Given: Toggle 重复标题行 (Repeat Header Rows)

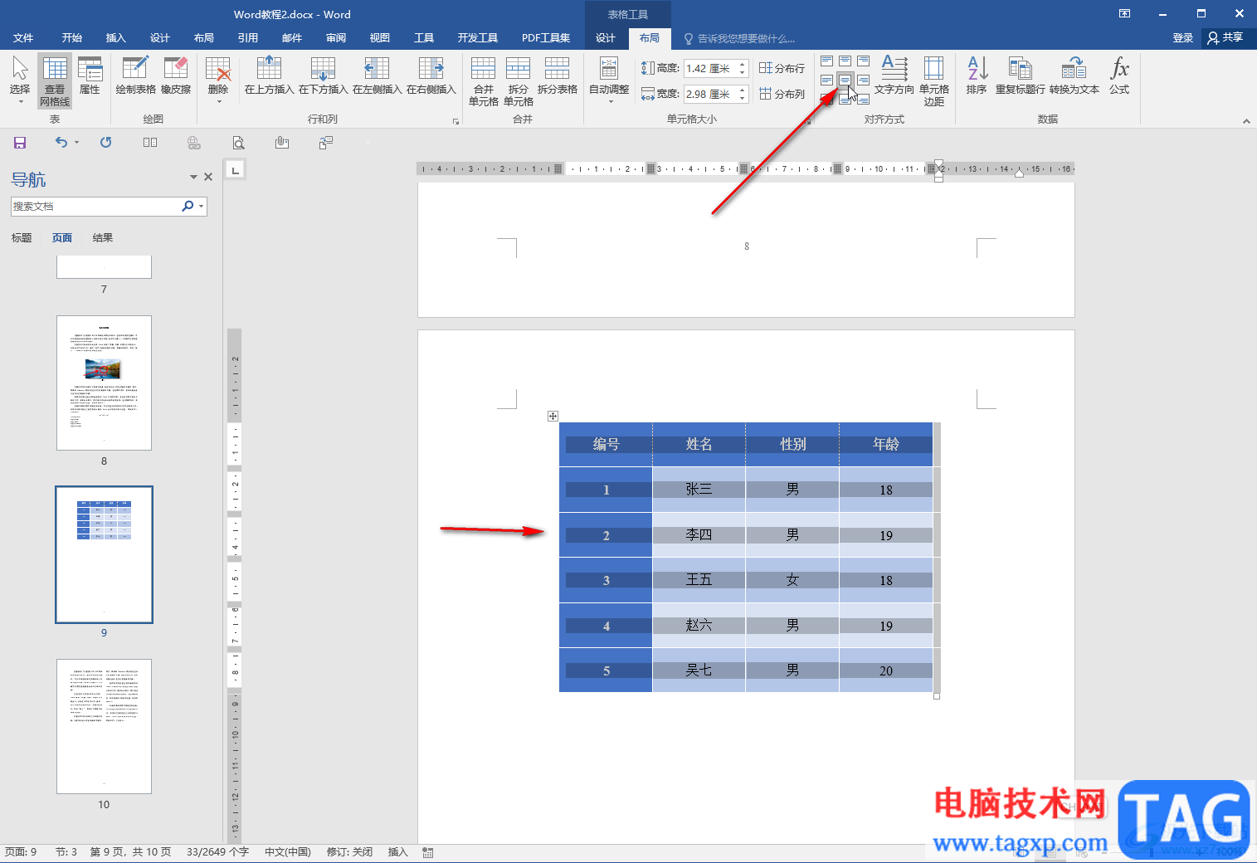Looking at the screenshot, I should pyautogui.click(x=1021, y=76).
